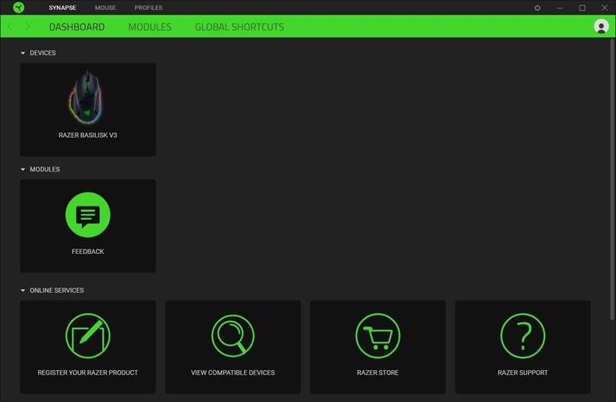Open the Modules tab in green bar
Viewport: 616px width, 402px height.
click(x=150, y=26)
